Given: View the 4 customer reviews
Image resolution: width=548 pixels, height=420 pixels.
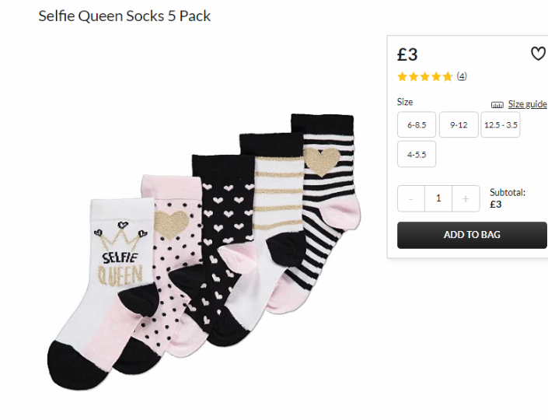Looking at the screenshot, I should click(x=462, y=76).
